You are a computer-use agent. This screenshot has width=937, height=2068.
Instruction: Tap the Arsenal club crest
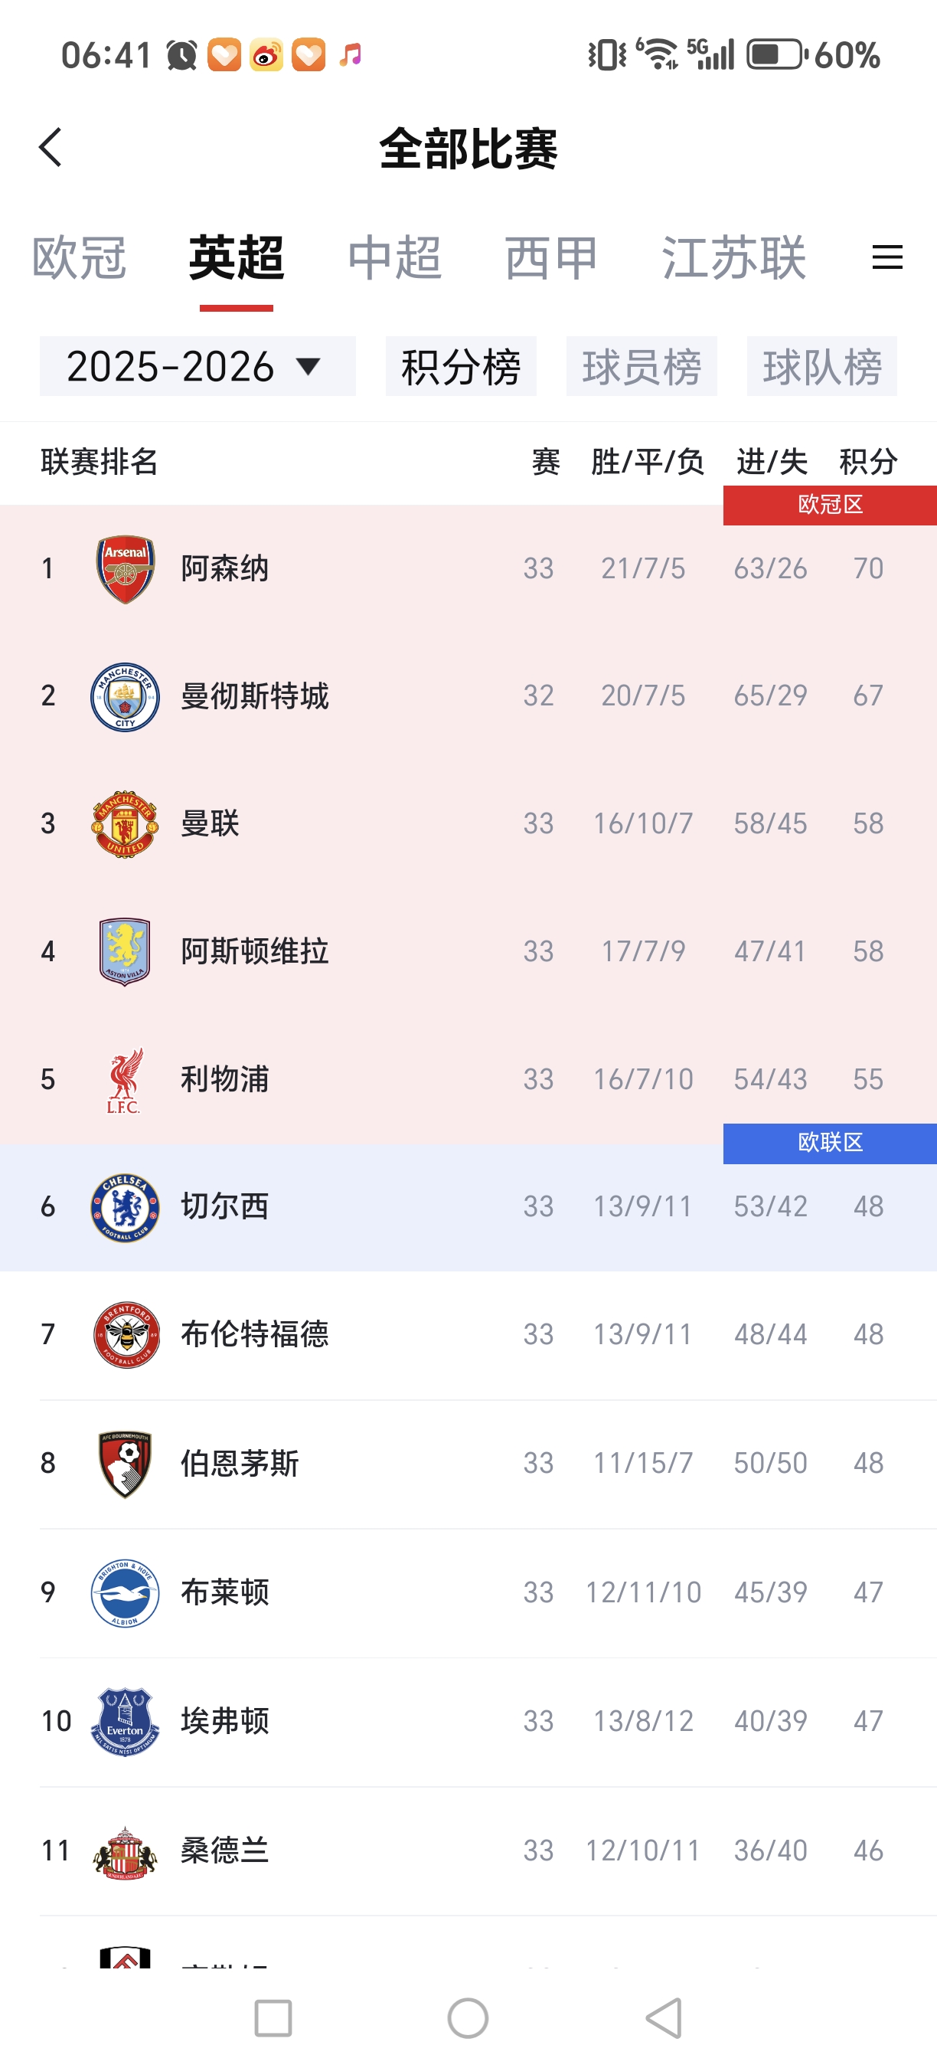pos(125,569)
